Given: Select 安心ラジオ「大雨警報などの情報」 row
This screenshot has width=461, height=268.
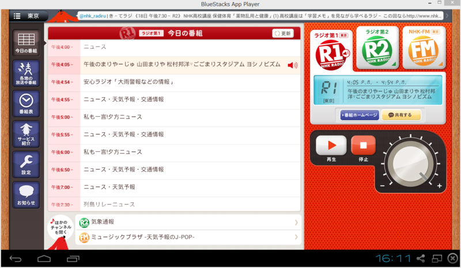Looking at the screenshot, I should coord(175,82).
